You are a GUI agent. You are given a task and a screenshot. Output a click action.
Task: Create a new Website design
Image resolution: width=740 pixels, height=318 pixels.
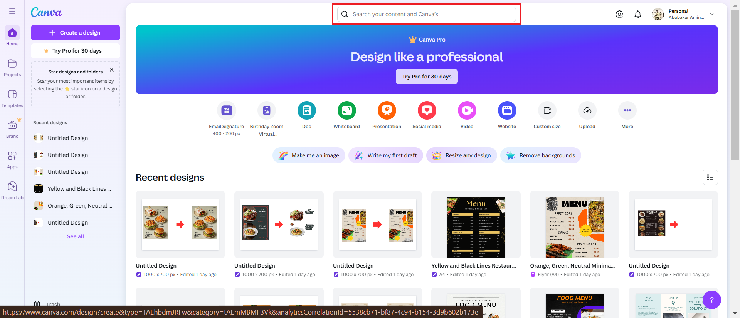pos(507,110)
